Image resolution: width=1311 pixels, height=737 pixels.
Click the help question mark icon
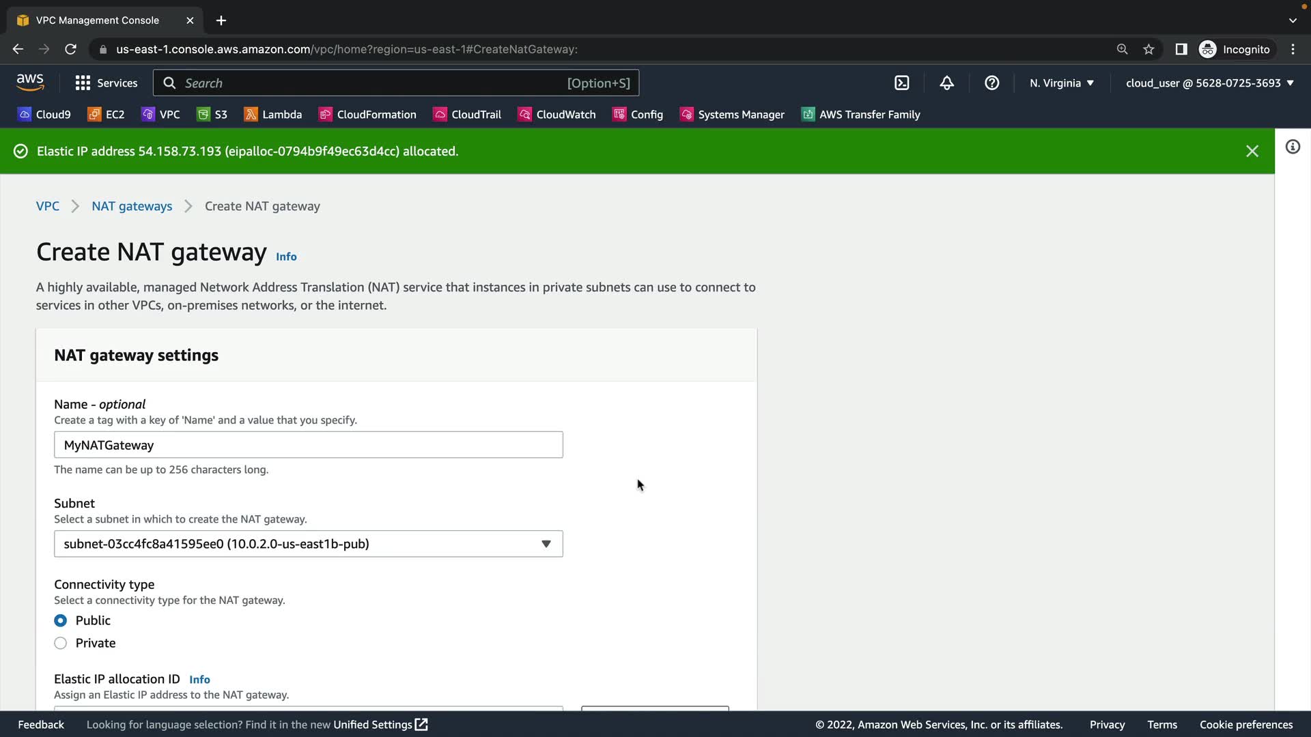[991, 83]
